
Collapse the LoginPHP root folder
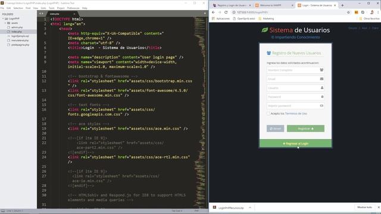point(3,18)
